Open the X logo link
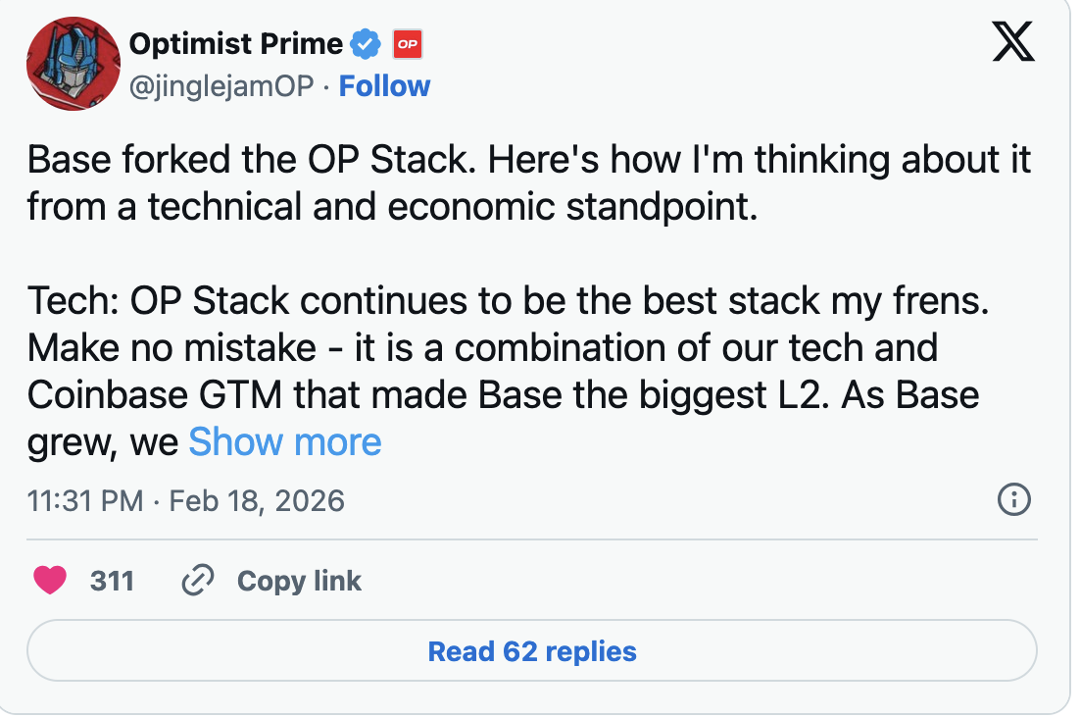The width and height of the screenshot is (1080, 718). (1012, 43)
